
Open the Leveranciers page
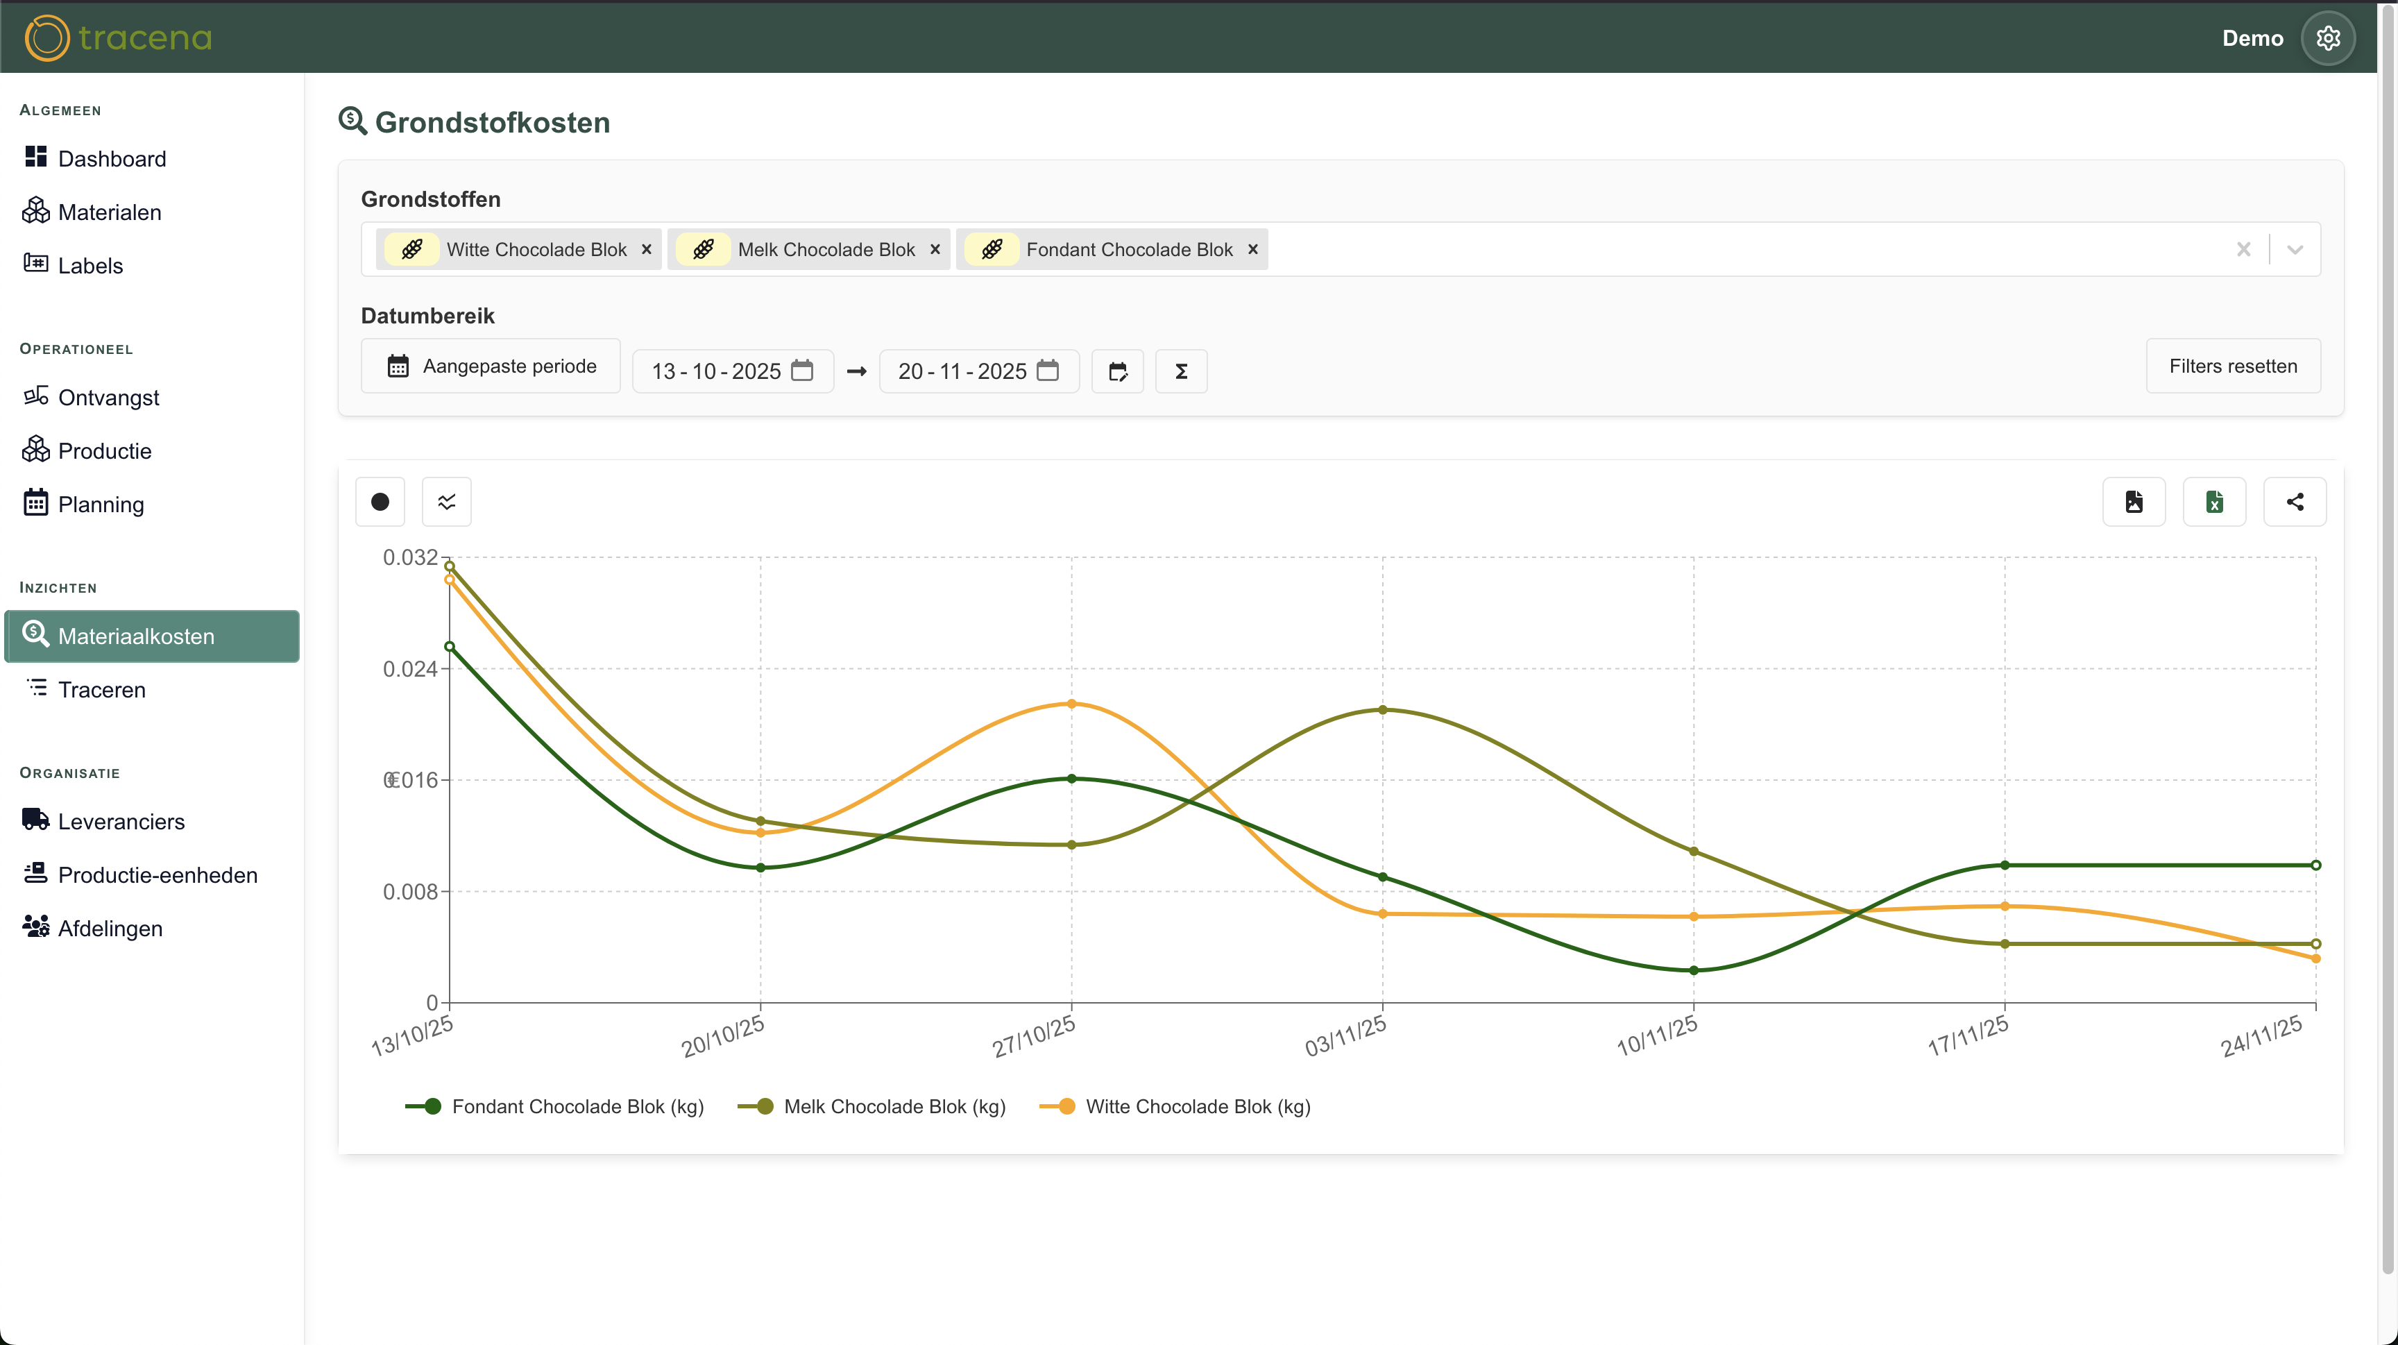122,822
